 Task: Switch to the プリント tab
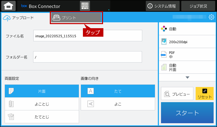pos(76,18)
